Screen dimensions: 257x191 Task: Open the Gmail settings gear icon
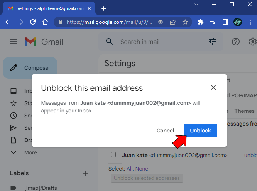point(252,42)
